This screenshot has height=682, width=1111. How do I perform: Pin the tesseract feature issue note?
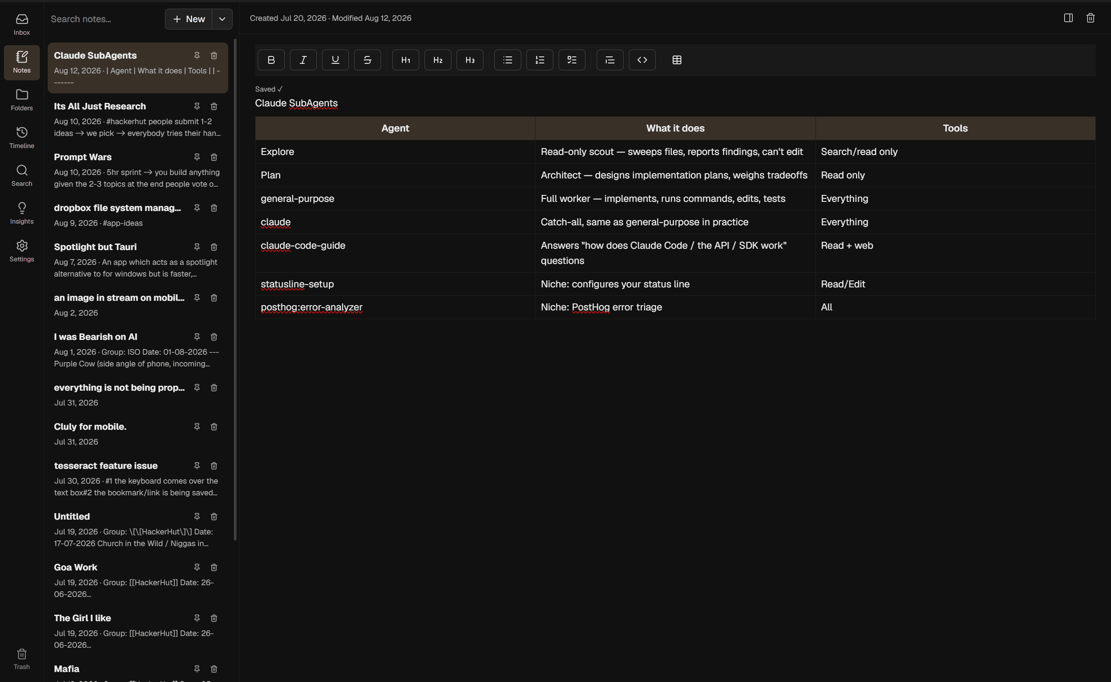(197, 466)
